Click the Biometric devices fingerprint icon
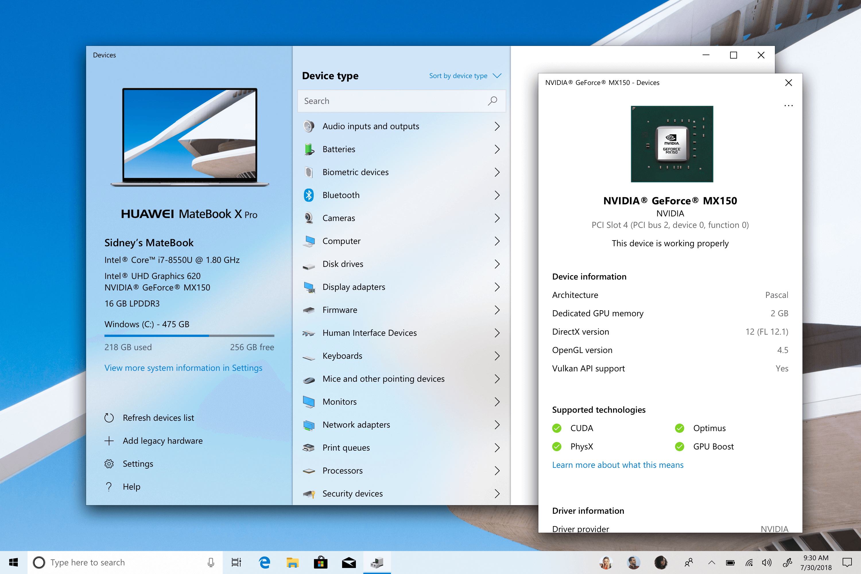Viewport: 861px width, 574px height. point(309,172)
